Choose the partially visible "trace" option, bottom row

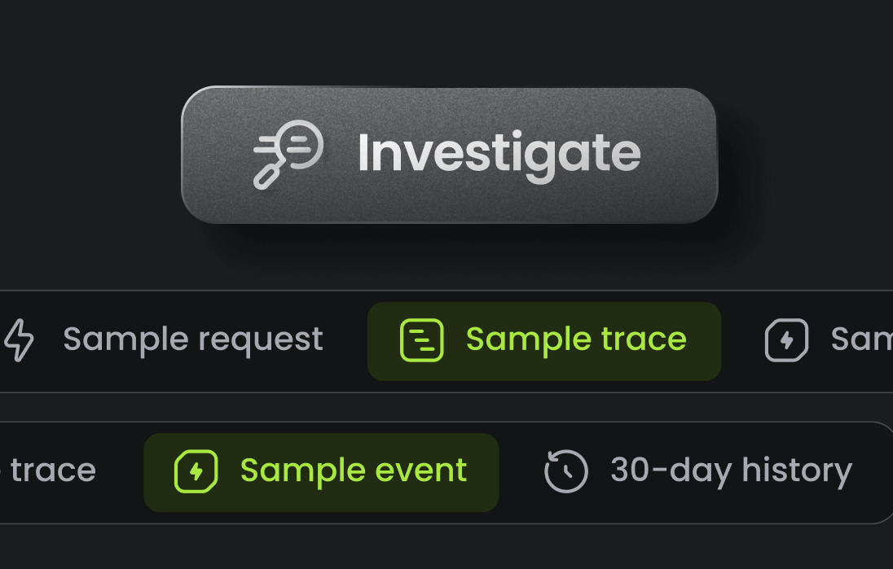tap(52, 471)
